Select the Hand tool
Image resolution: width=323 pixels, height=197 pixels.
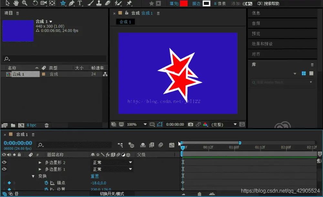coord(16,3)
